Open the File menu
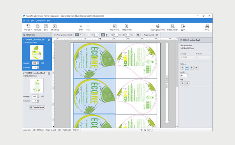Screen dimensions: 235x145 pyautogui.click(x=24, y=21)
